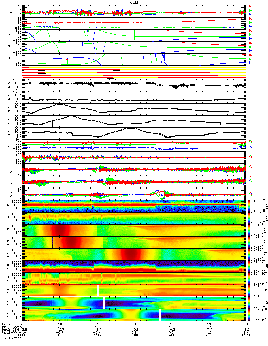The image size is (268, 346).
Task: Click the thc_X-GSM axis row label
Action: pos(11,327)
